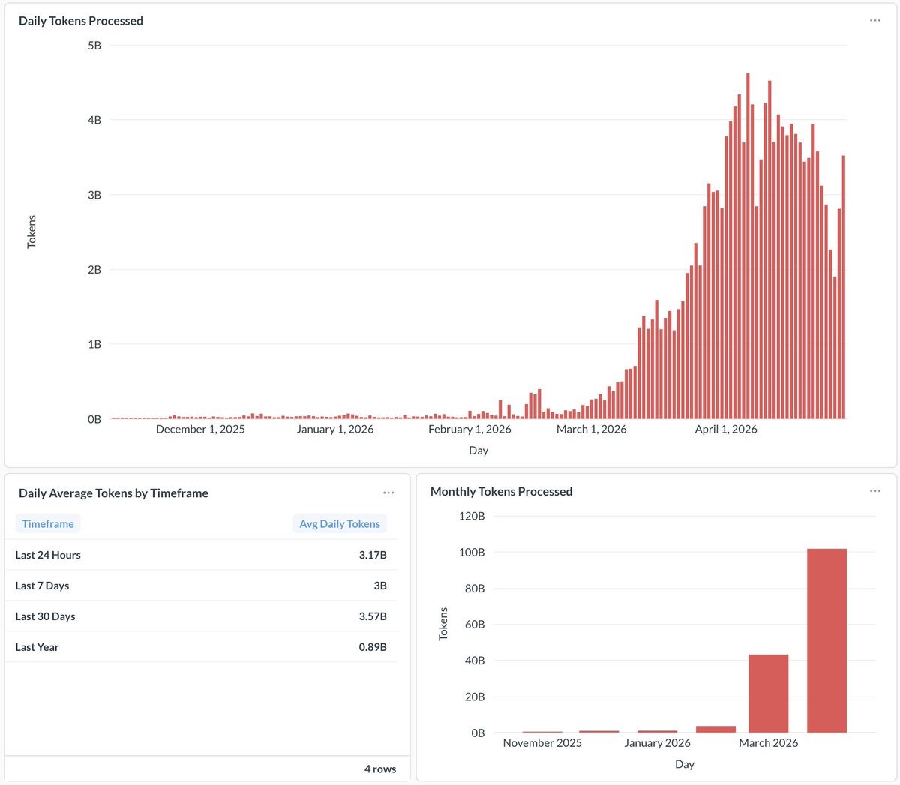The width and height of the screenshot is (900, 785).
Task: Click the Tokens axis title on daily chart
Action: tap(31, 232)
